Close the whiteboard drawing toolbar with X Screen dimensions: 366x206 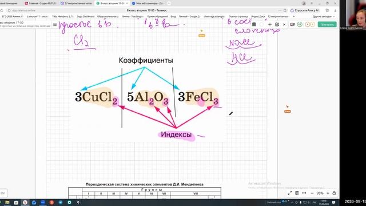284,24
